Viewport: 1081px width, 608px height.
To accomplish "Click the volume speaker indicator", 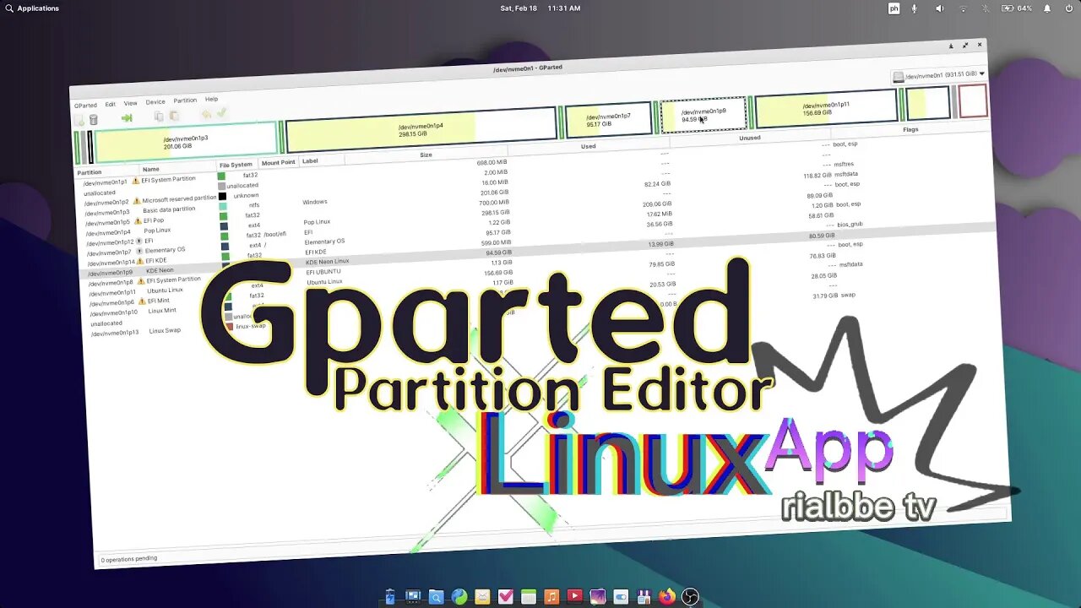I will 939,8.
